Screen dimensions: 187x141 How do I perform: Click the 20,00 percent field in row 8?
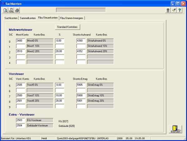60,101
